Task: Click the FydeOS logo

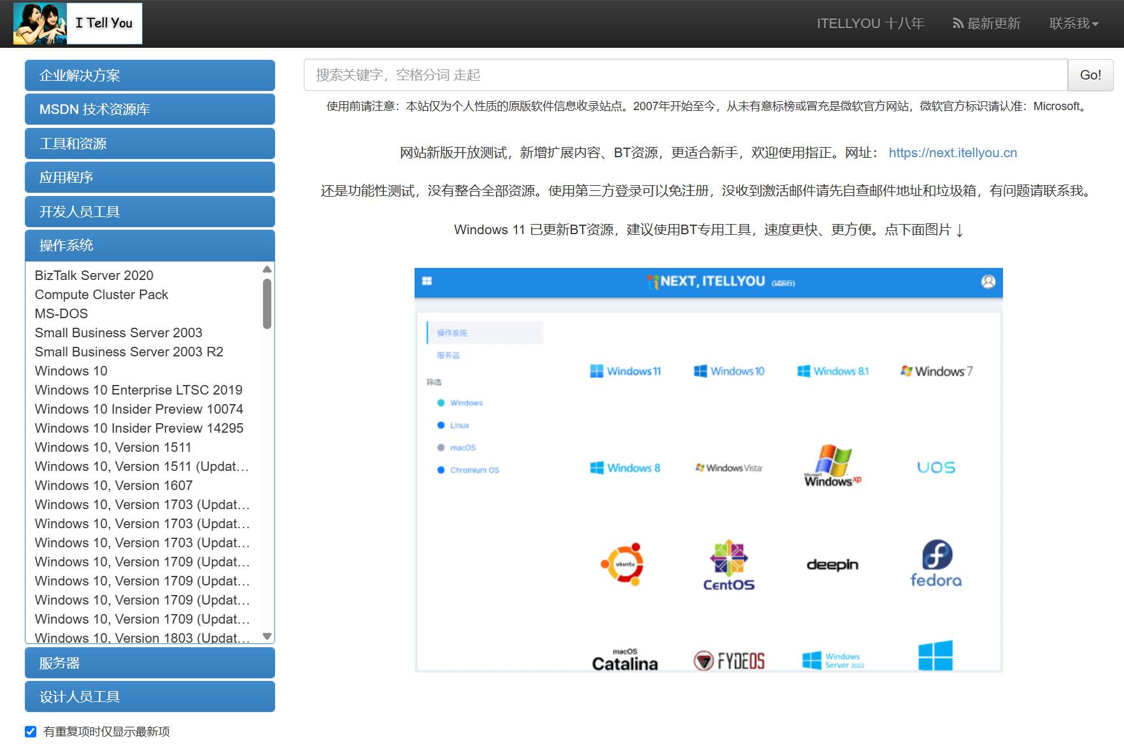Action: [729, 661]
